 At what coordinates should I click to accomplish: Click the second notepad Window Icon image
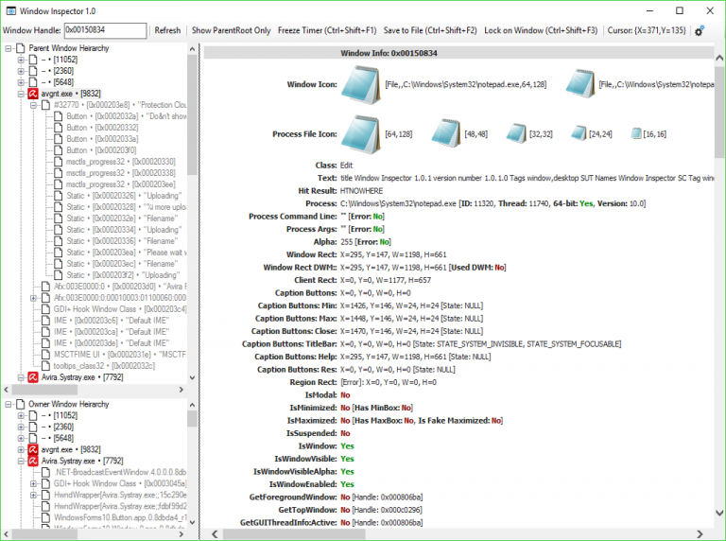coord(579,84)
